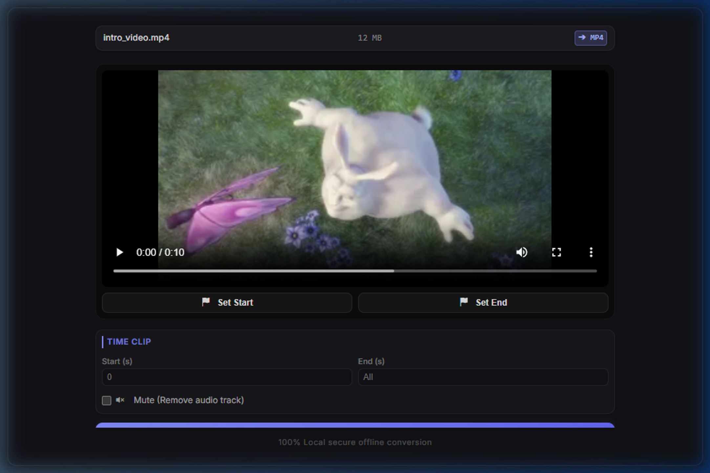Click the Set Start button
The image size is (710, 473).
pyautogui.click(x=227, y=303)
